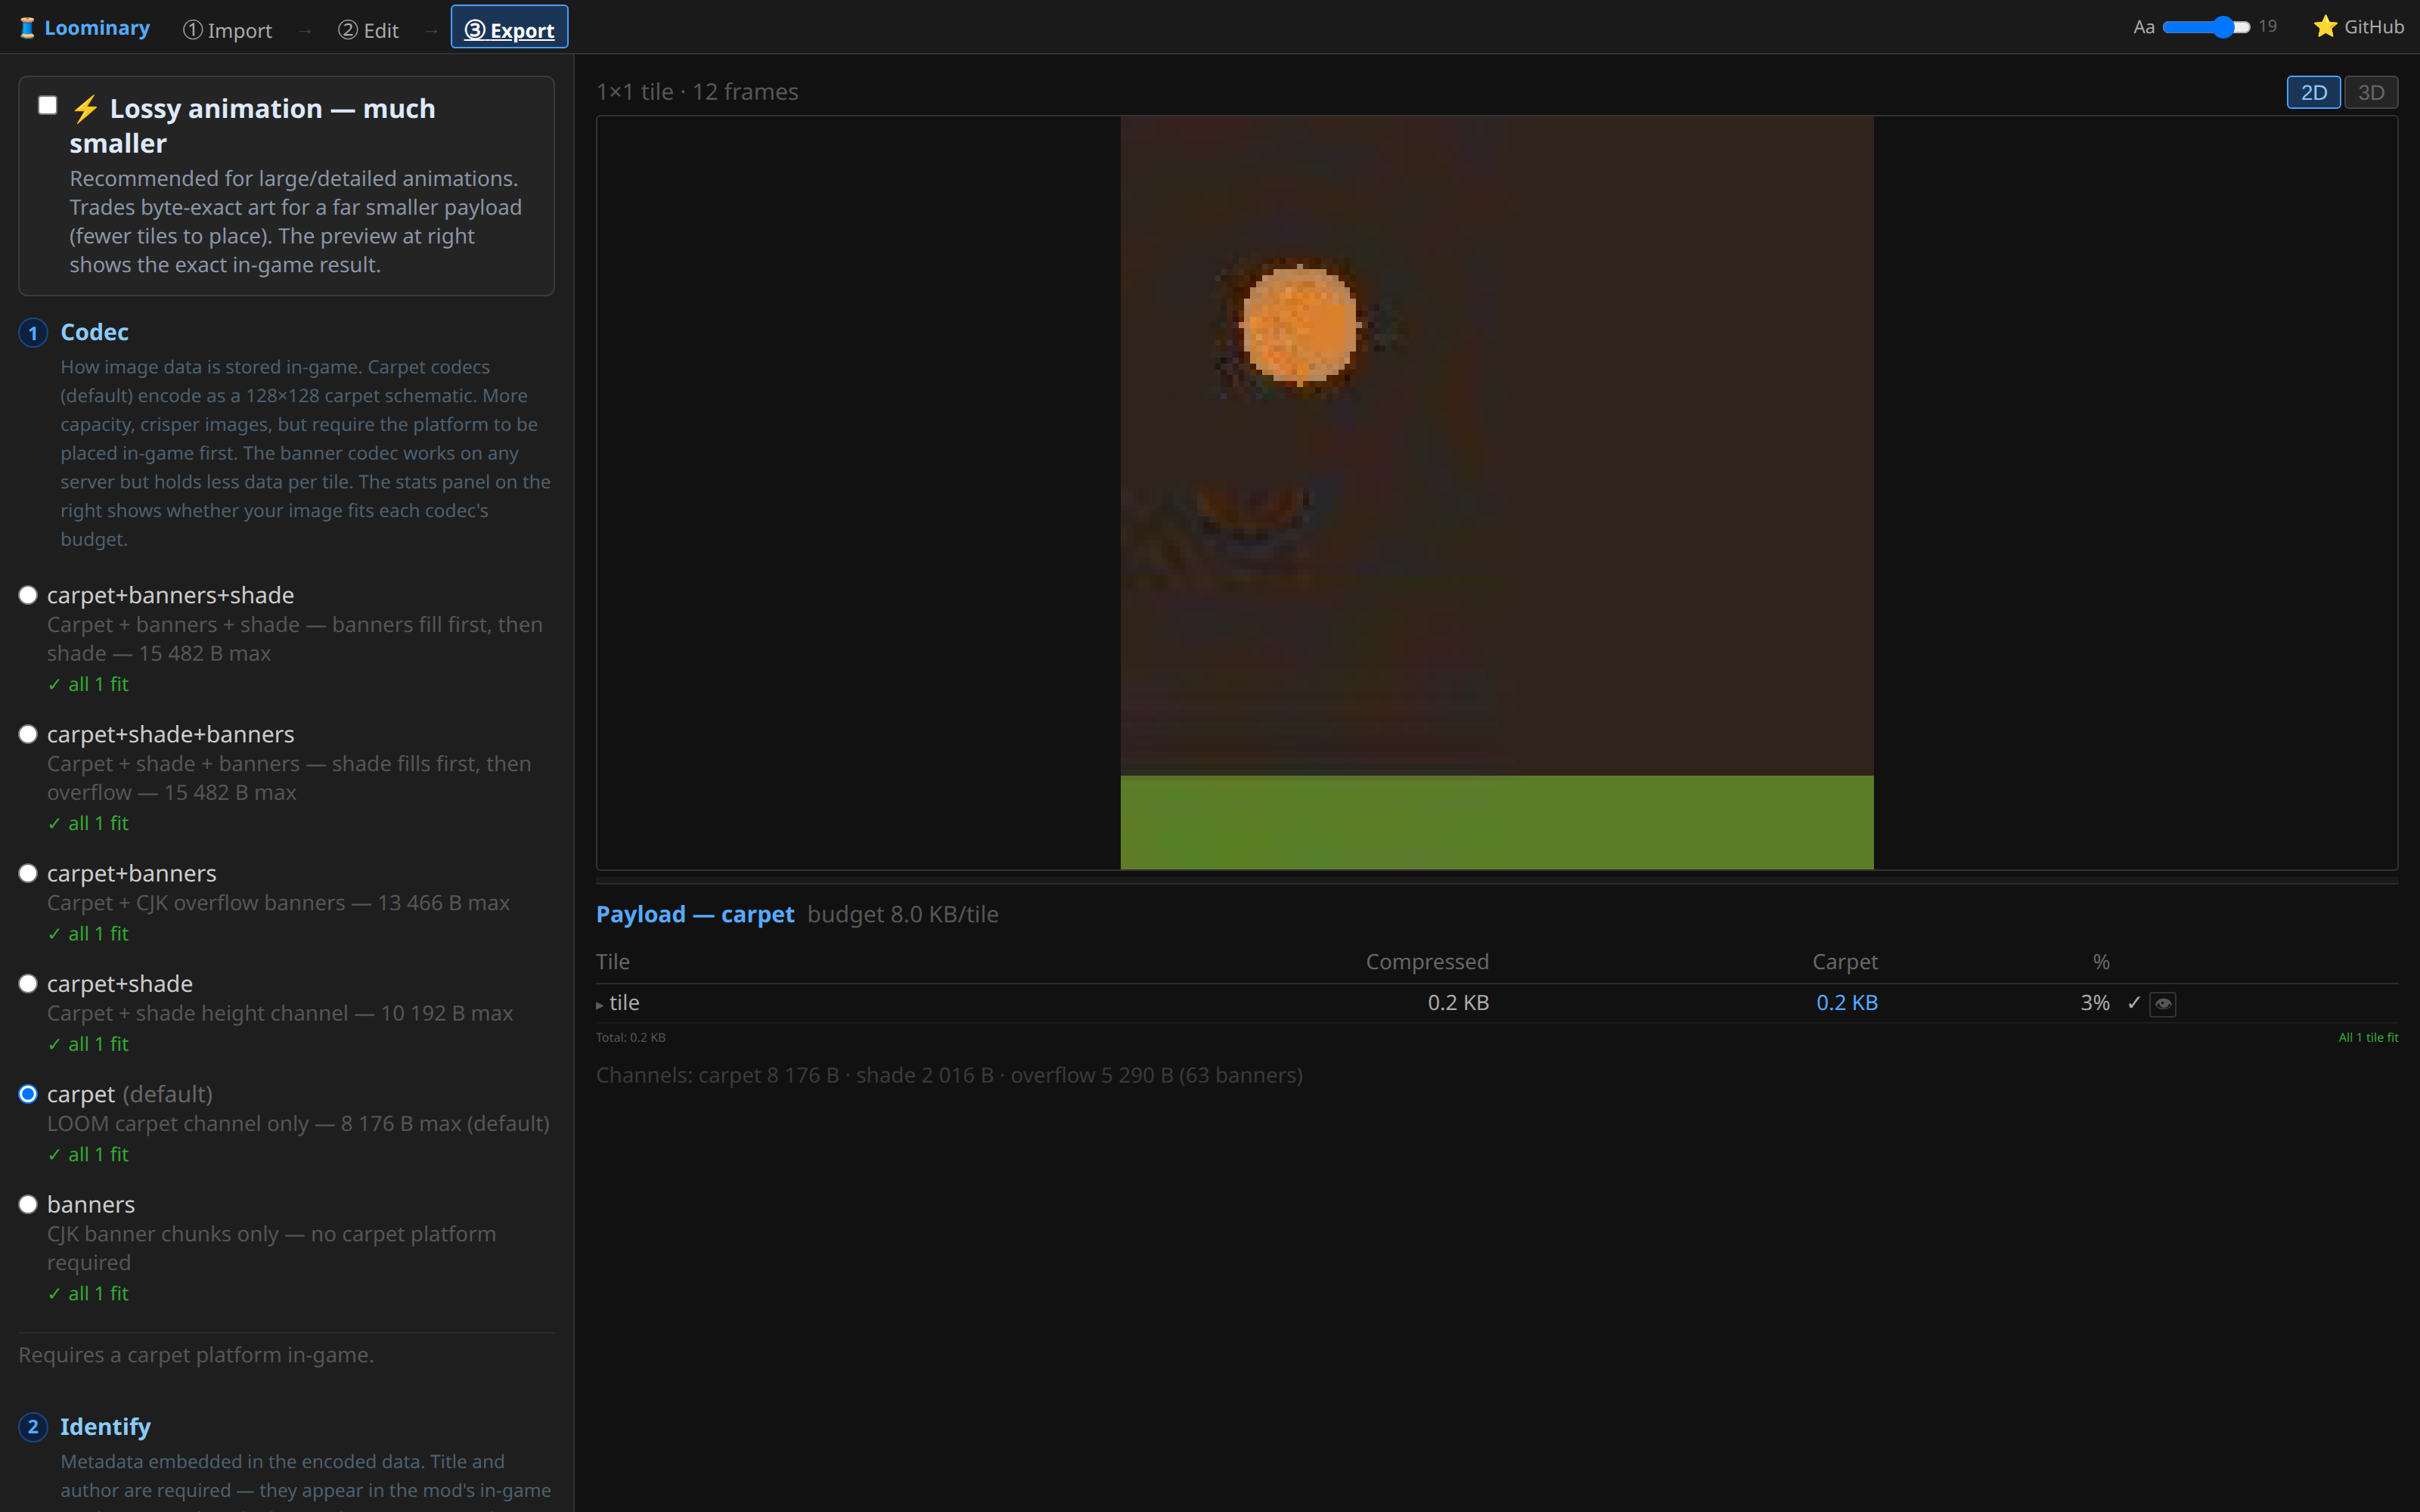The image size is (2420, 1512).
Task: Click the Codec section heading
Action: pyautogui.click(x=94, y=332)
